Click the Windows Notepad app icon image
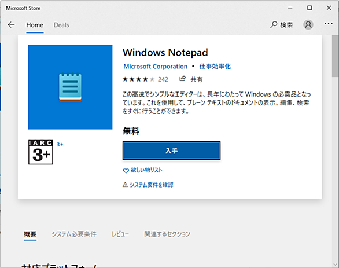The height and width of the screenshot is (268, 339). 70,87
